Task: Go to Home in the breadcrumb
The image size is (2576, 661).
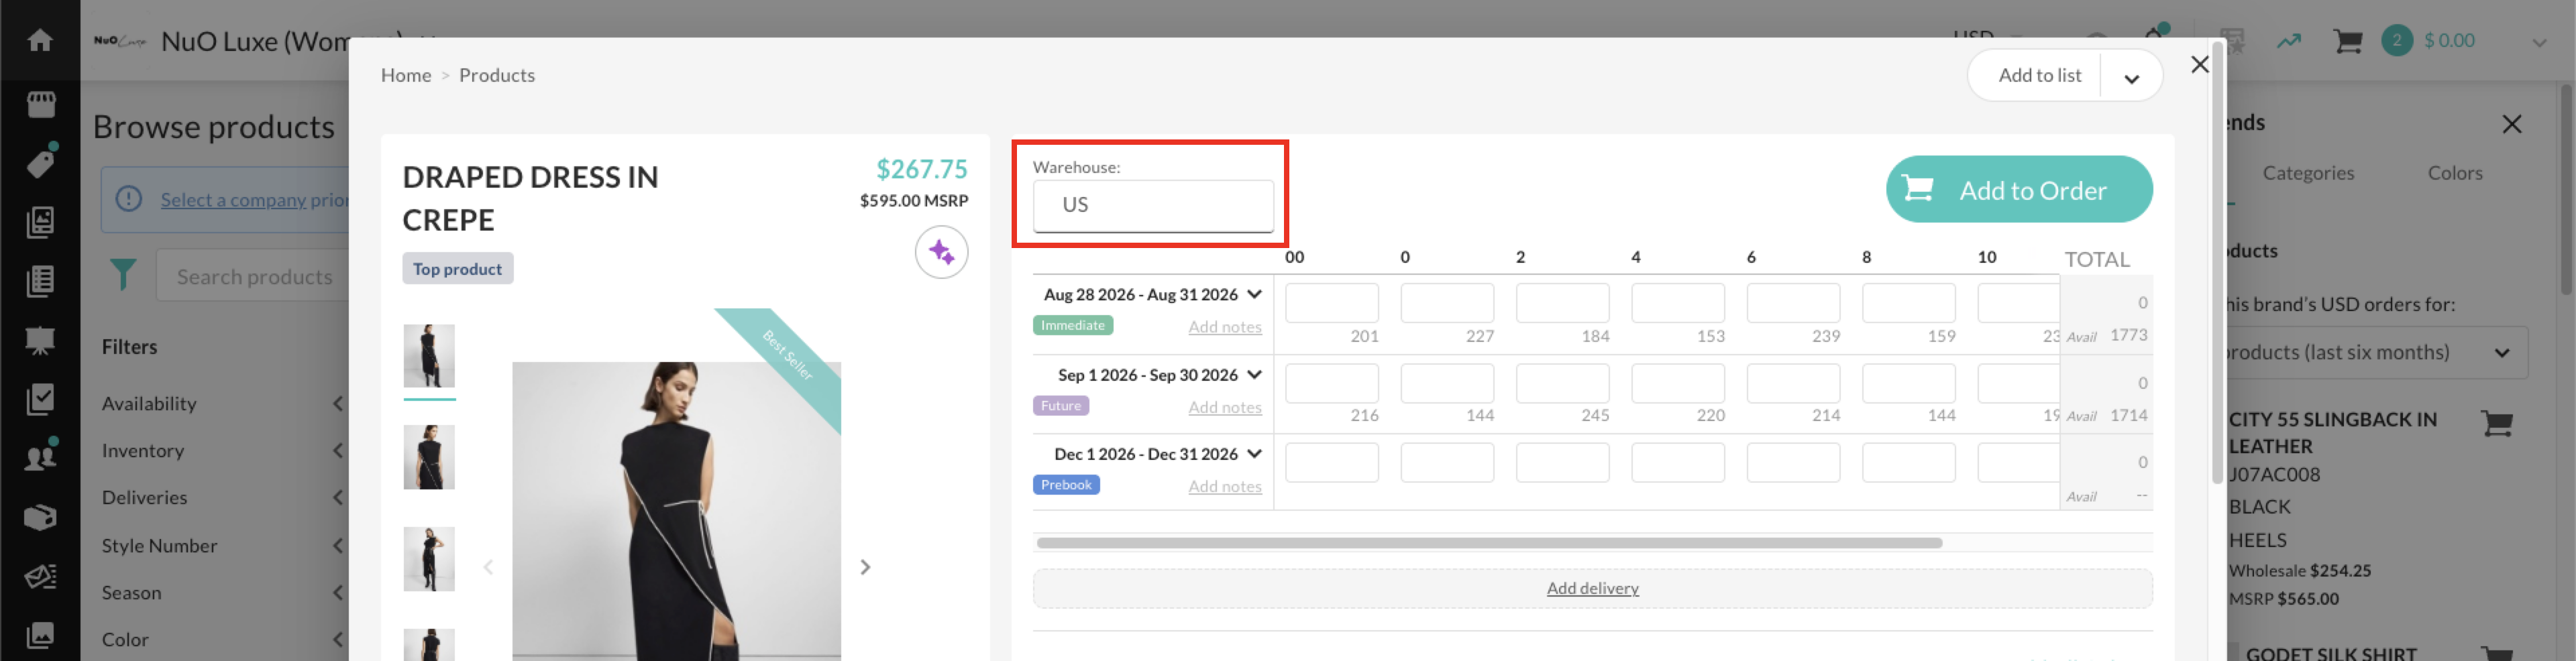Action: [x=405, y=75]
